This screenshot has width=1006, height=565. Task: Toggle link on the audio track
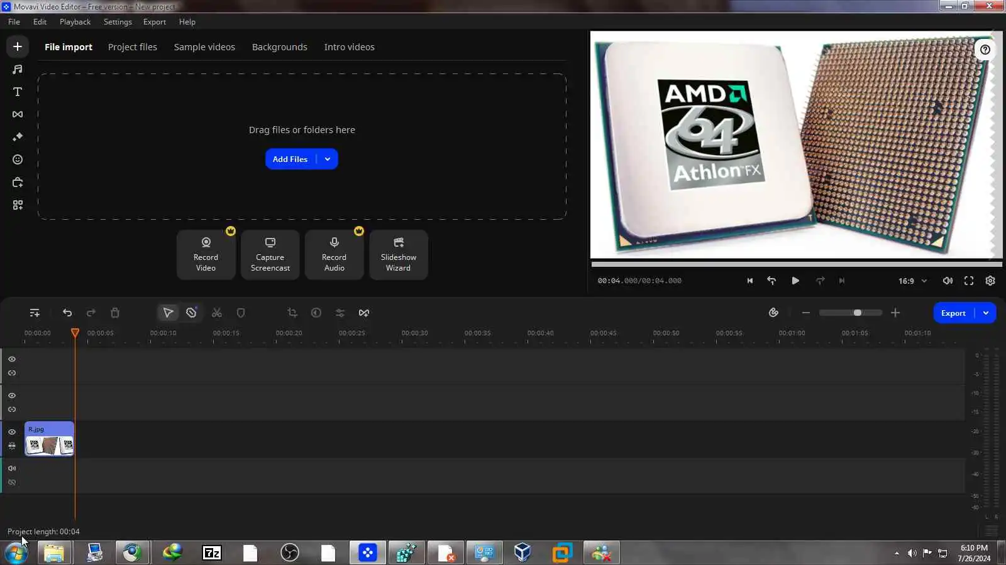click(12, 482)
